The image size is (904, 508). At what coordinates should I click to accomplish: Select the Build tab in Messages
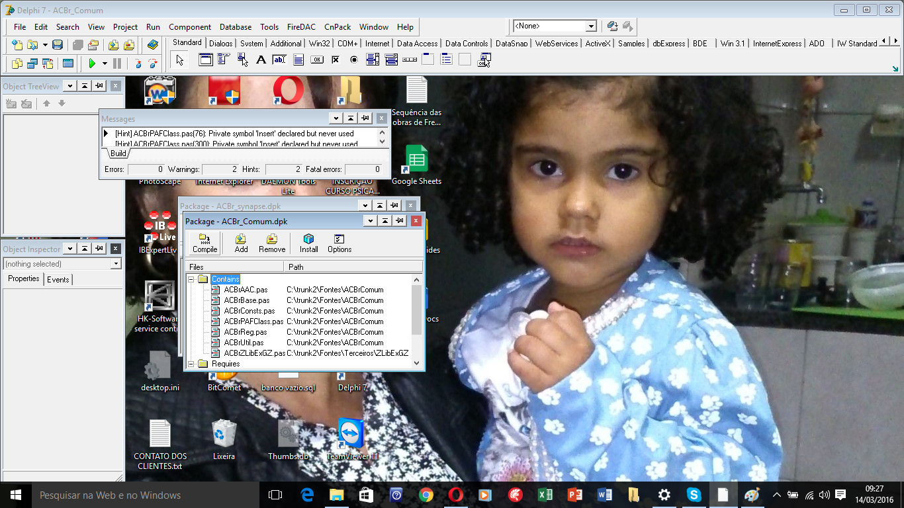coord(118,153)
